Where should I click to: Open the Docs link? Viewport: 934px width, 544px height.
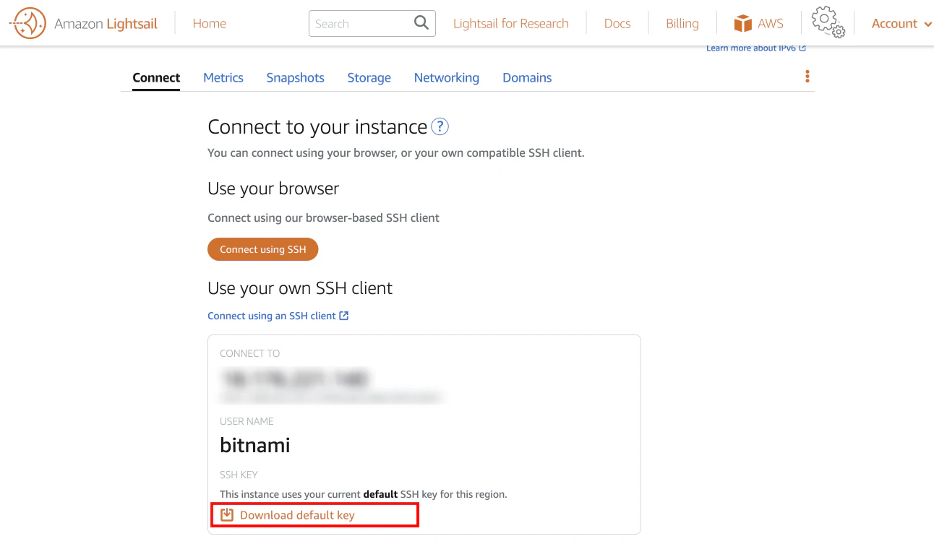point(617,23)
